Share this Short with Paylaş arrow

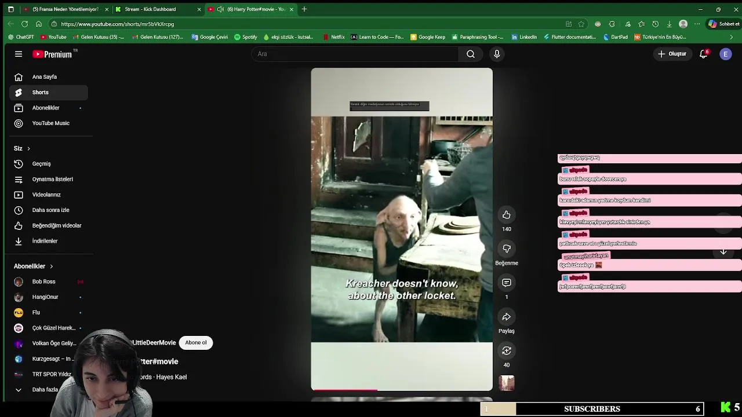pyautogui.click(x=507, y=317)
